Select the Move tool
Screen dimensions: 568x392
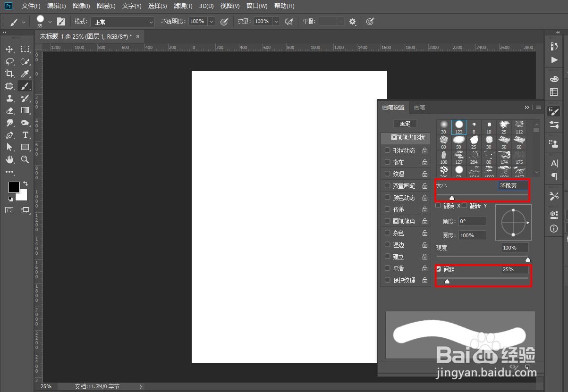pos(9,50)
